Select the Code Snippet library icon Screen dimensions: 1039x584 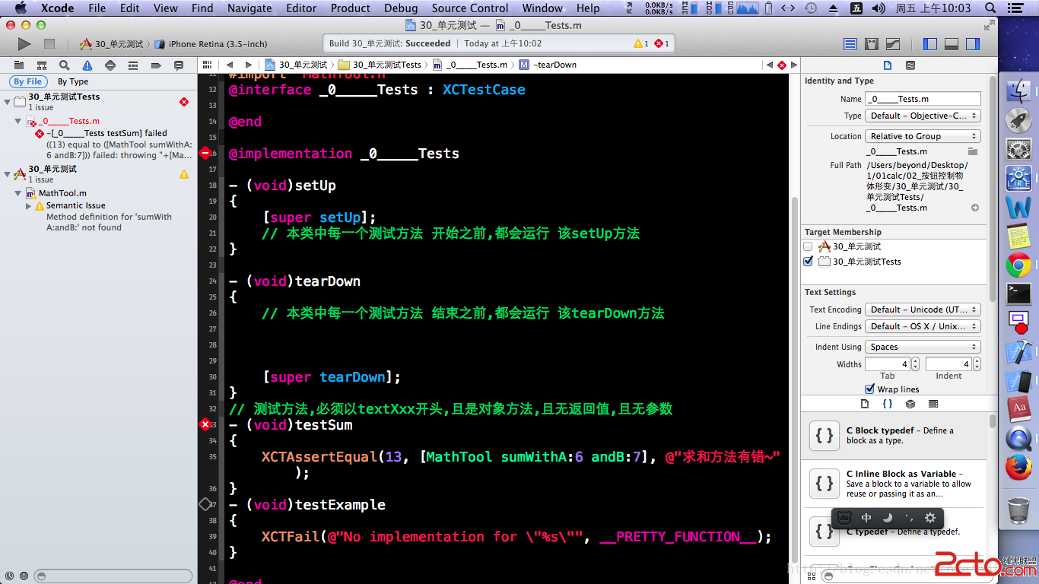click(887, 404)
